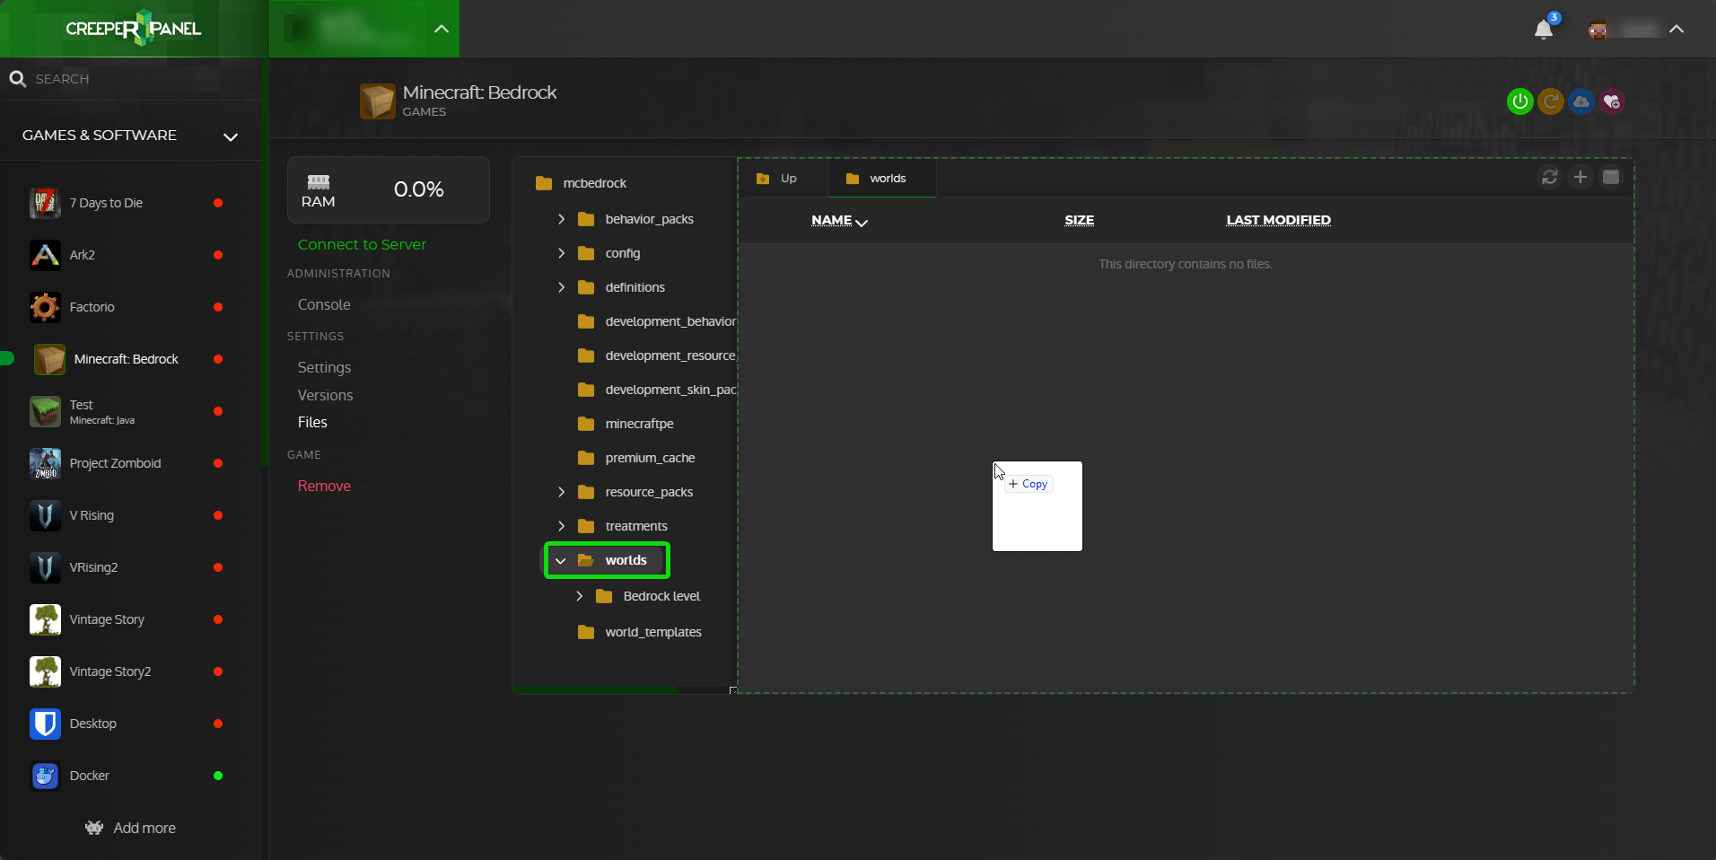Screen dimensions: 1716x860
Task: Click the Minecraft: Bedrock page title
Action: [479, 92]
